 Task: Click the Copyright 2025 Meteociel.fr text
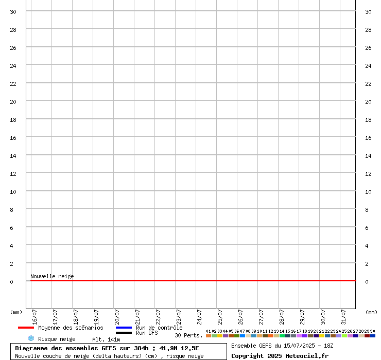click(280, 356)
